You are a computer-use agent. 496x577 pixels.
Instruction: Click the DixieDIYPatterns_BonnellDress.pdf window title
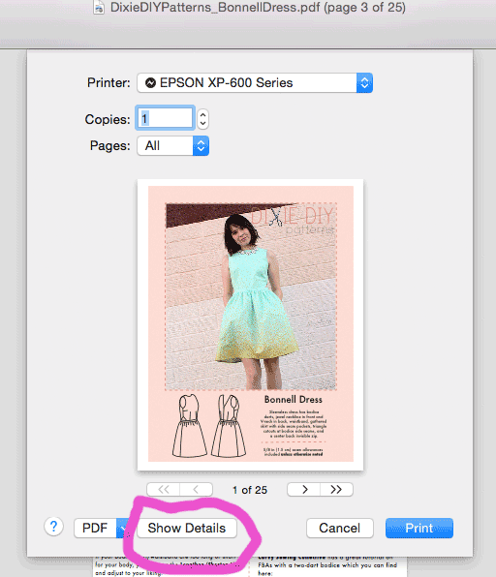(258, 8)
